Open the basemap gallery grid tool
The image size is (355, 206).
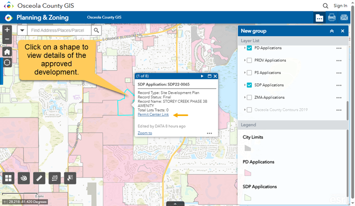tap(8, 178)
